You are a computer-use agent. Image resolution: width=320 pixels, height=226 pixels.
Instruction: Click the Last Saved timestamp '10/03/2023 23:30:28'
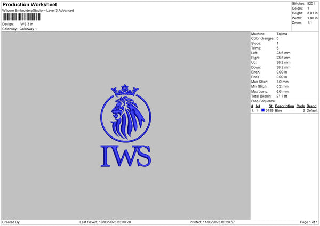115,222
